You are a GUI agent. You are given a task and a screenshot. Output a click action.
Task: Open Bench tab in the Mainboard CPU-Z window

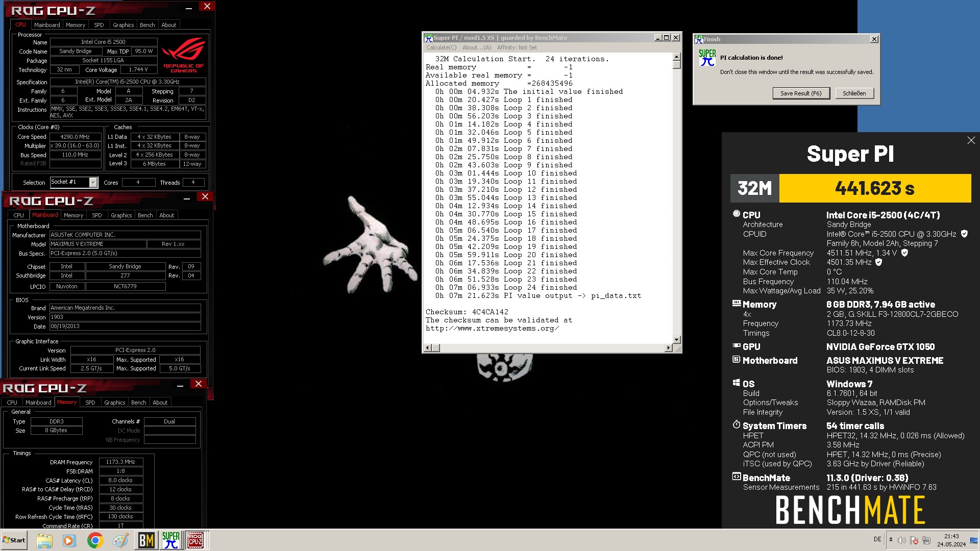pyautogui.click(x=145, y=215)
